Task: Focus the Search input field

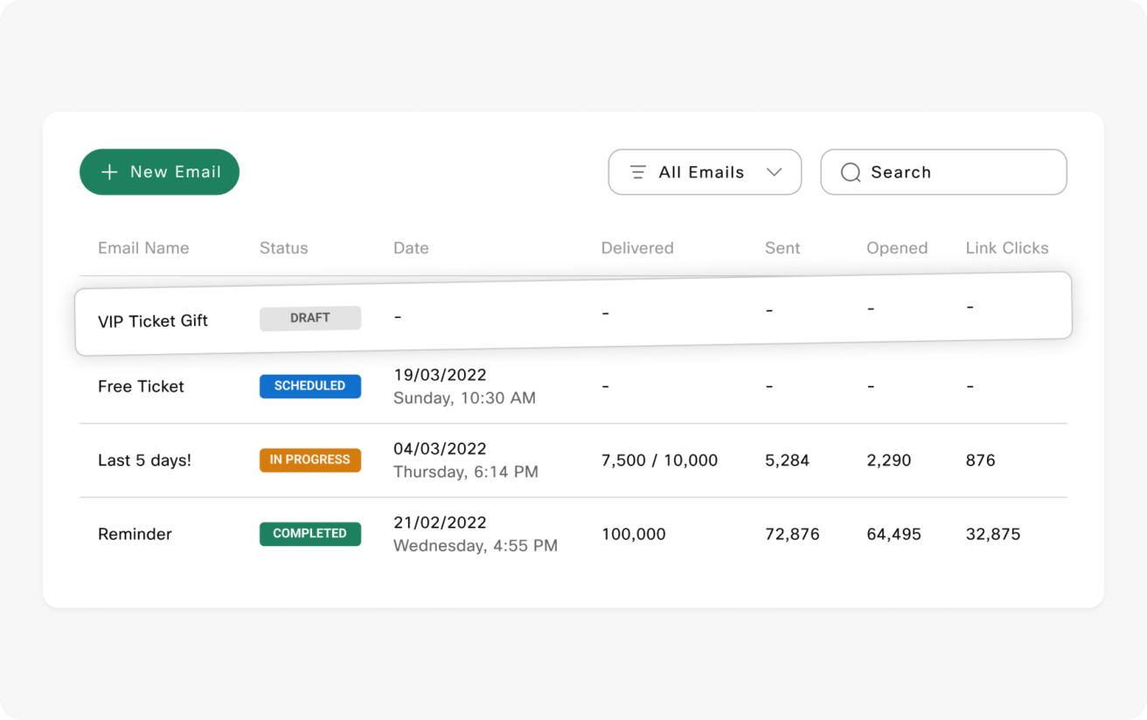Action: coord(943,172)
